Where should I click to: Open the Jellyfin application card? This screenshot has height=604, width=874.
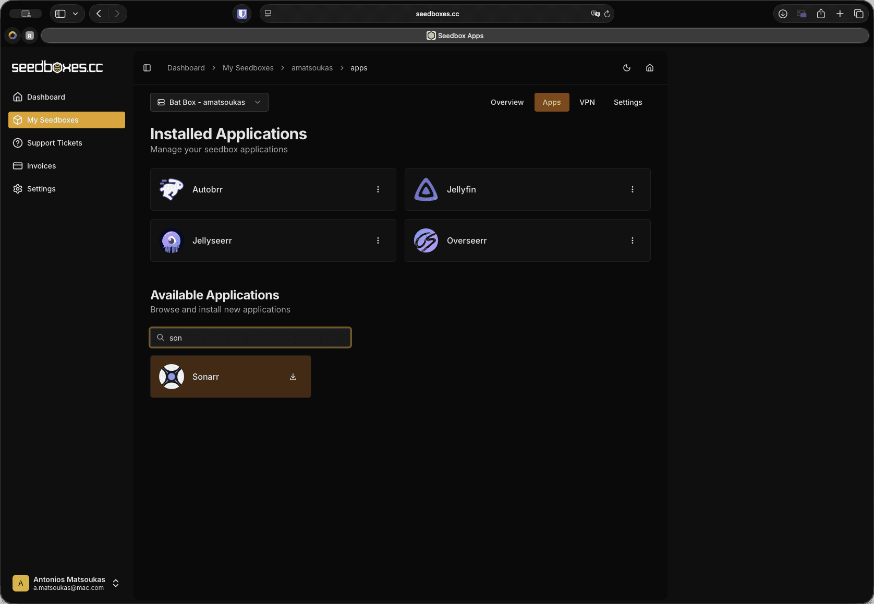pyautogui.click(x=528, y=189)
